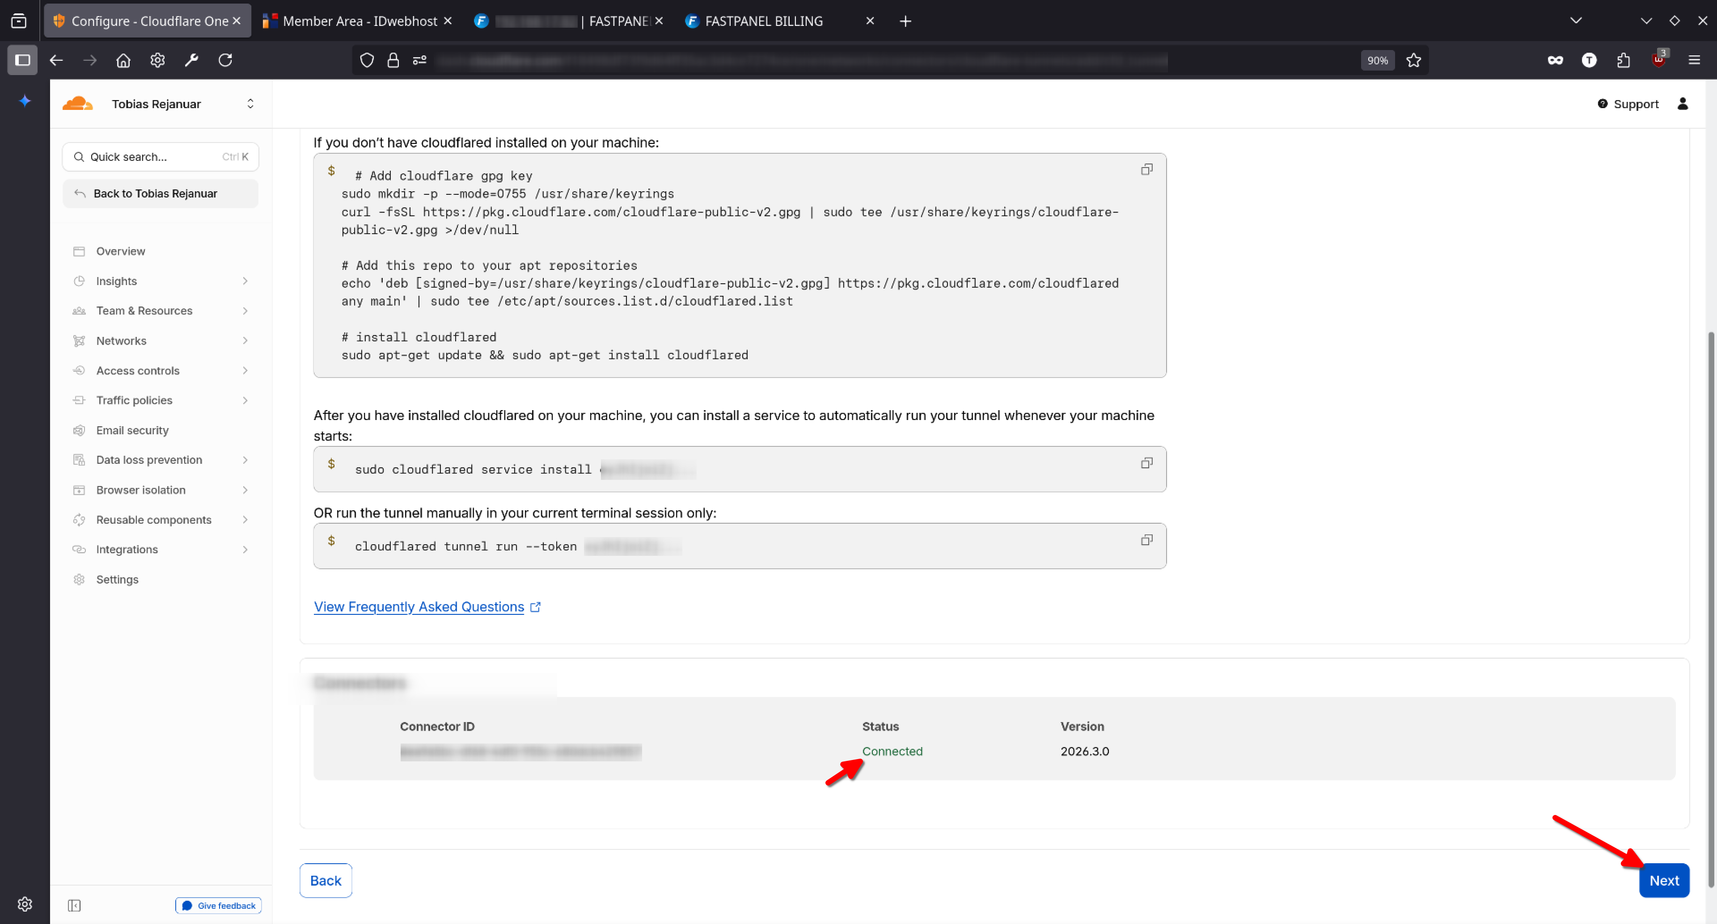This screenshot has height=924, width=1717.
Task: Open browser extensions puzzle icon
Action: 1623,61
